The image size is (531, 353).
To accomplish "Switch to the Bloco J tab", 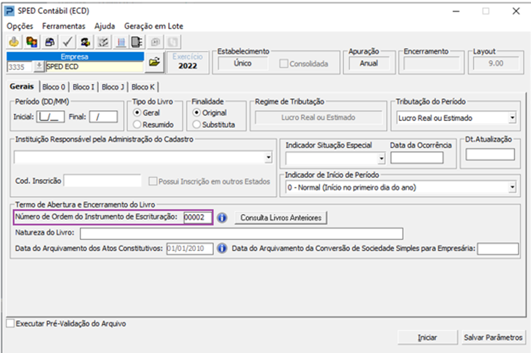I will tap(113, 87).
